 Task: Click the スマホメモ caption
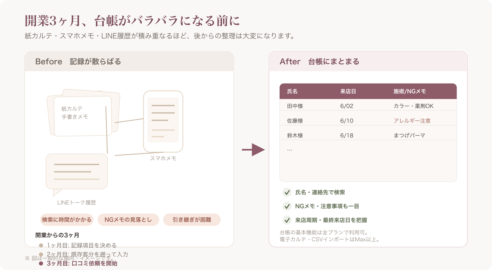(163, 158)
